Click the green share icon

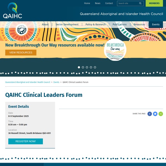[161, 114]
